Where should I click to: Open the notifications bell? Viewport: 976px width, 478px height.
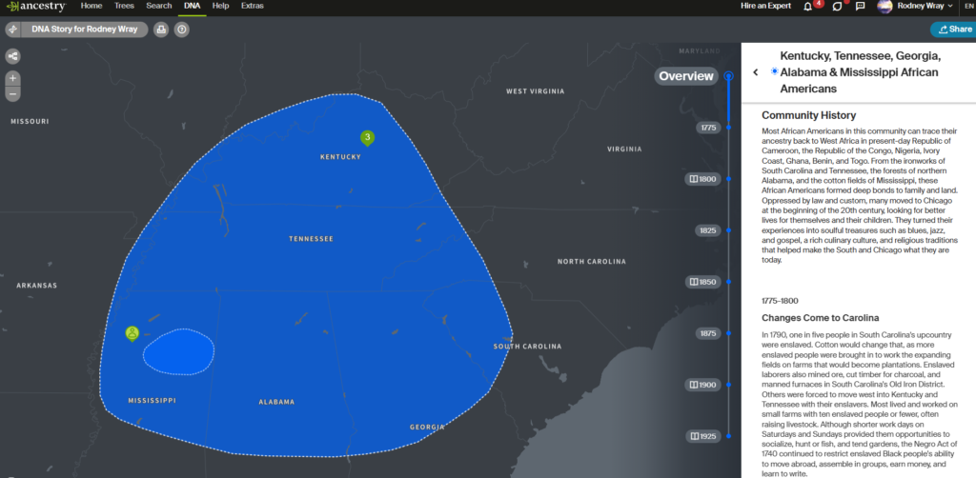[808, 7]
